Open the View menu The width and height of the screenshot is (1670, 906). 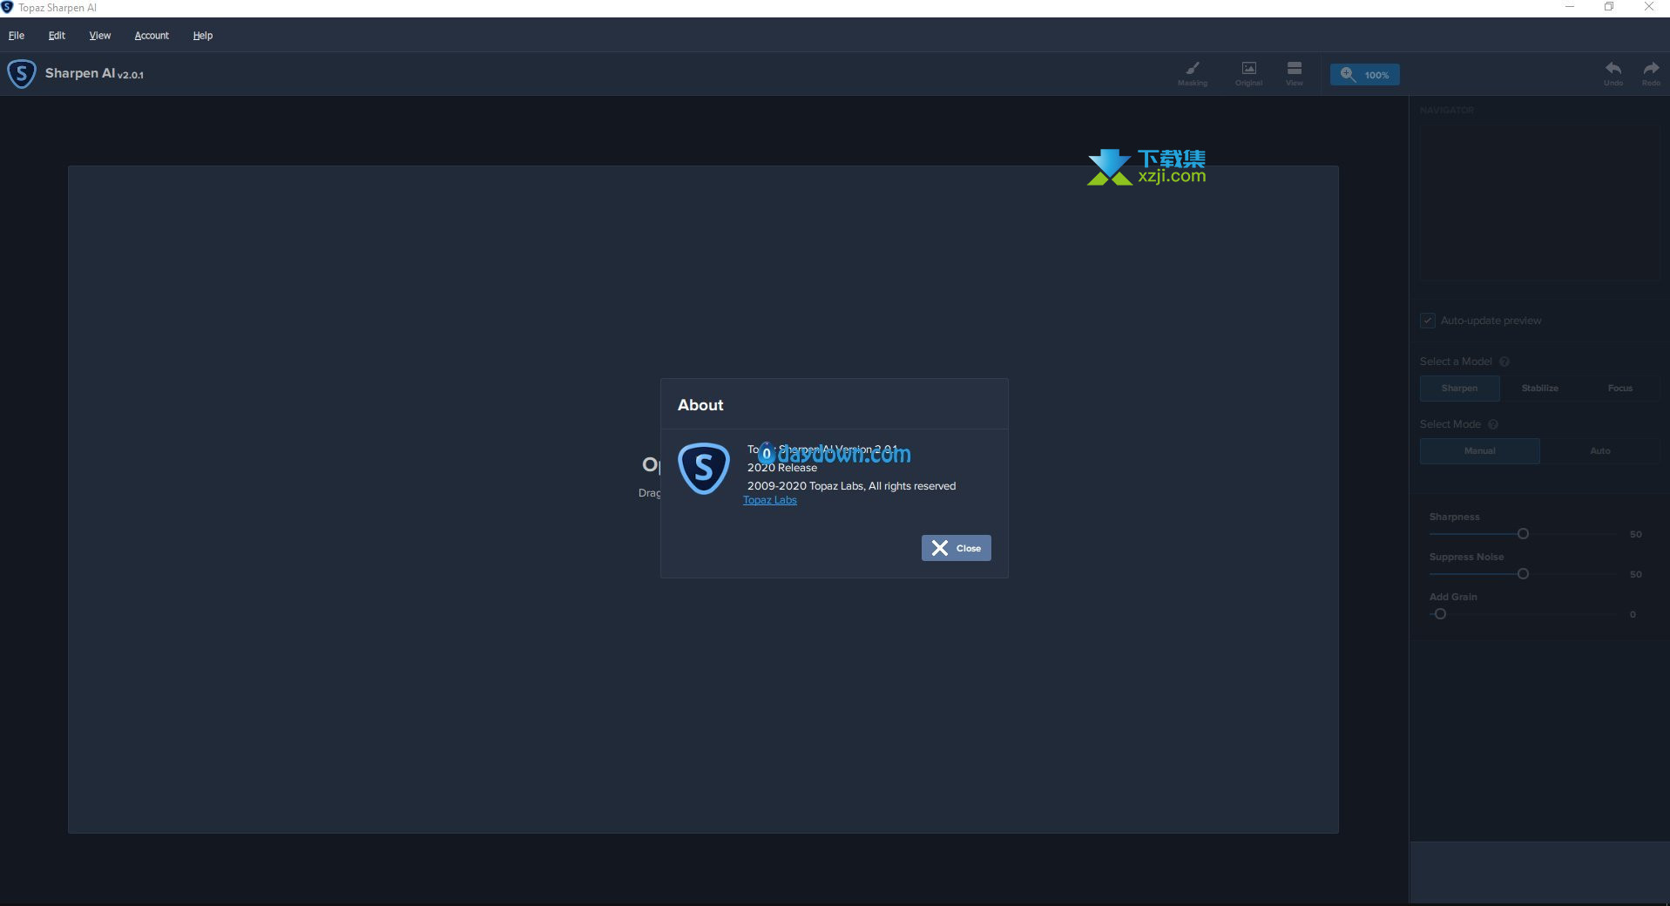click(100, 36)
